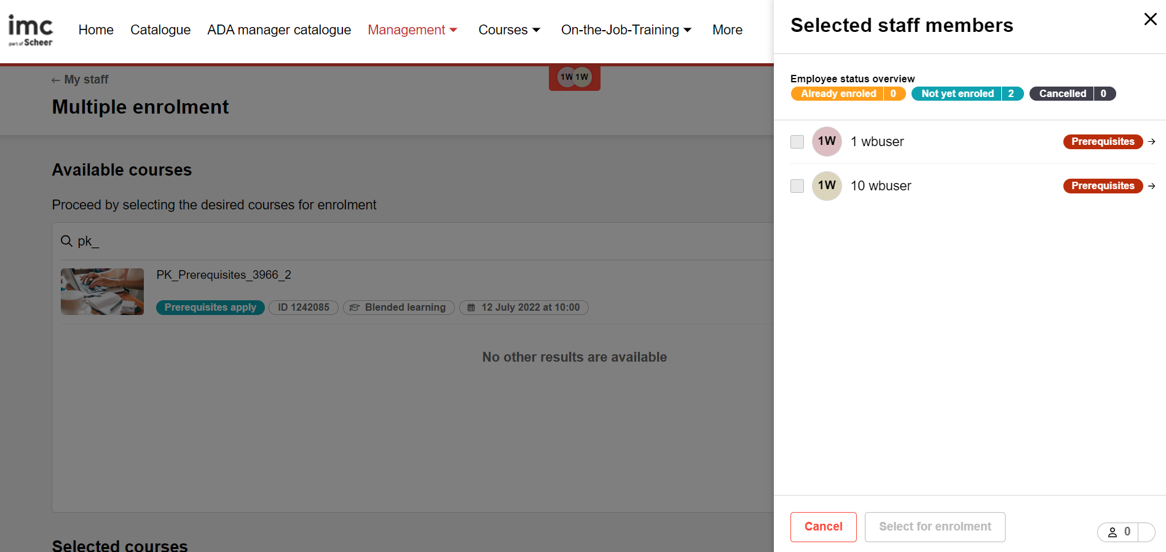The height and width of the screenshot is (552, 1166).
Task: Click the beige 1W avatar of 10 wbuser
Action: click(x=826, y=186)
